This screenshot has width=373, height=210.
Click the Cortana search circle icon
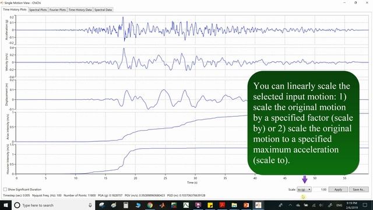pos(17,205)
